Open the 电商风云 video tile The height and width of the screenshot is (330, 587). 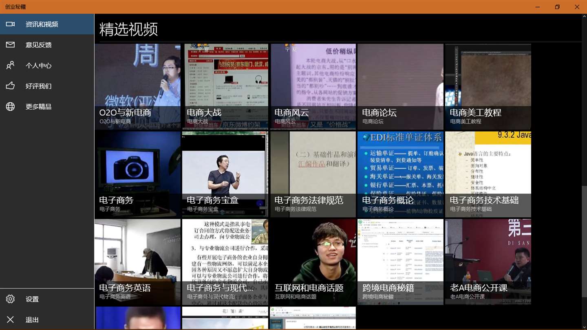pyautogui.click(x=313, y=87)
